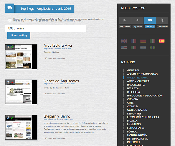Select BALONCESTO ranking category
Image resolution: width=175 pixels, height=146 pixels.
coord(136,85)
